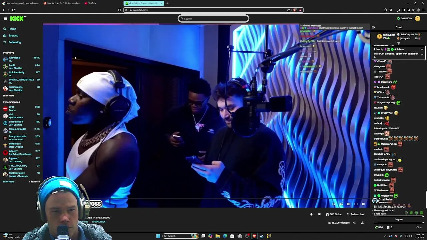Go to Home in the sidebar
The width and height of the screenshot is (427, 240).
click(x=12, y=29)
